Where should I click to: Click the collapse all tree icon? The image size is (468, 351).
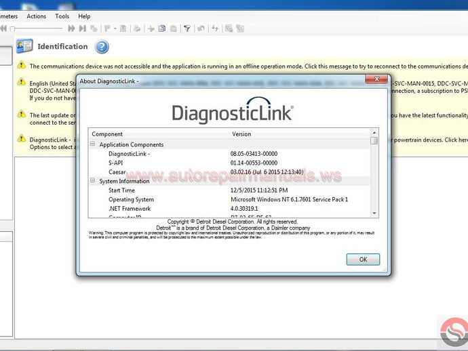click(x=240, y=28)
